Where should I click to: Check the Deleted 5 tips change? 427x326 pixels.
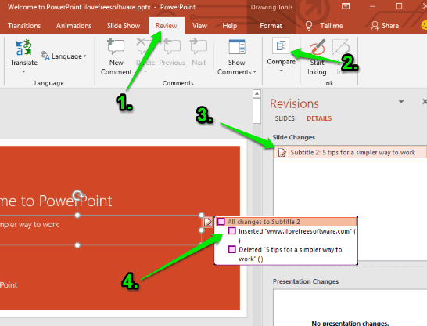(x=231, y=249)
